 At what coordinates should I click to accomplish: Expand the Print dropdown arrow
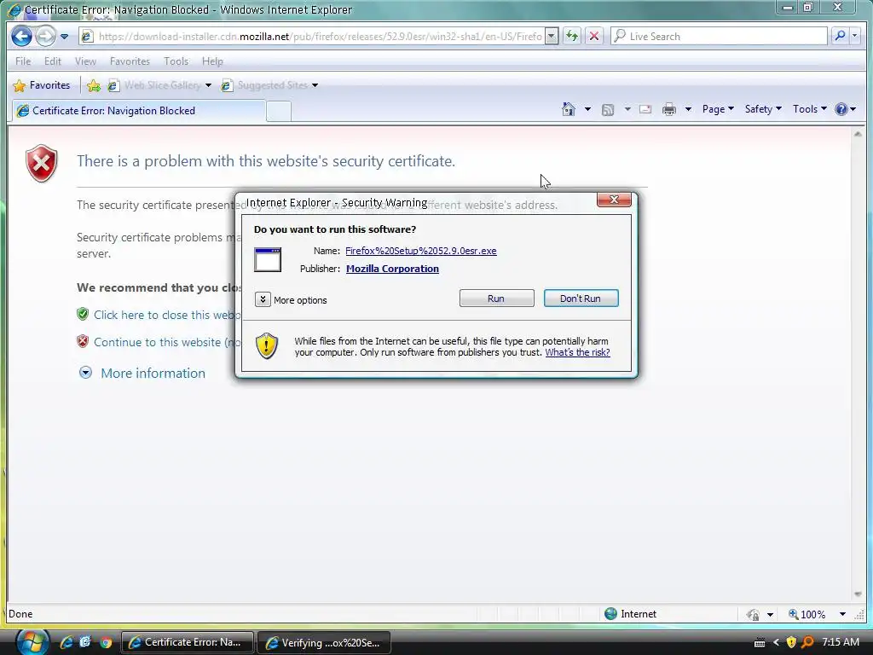(688, 109)
